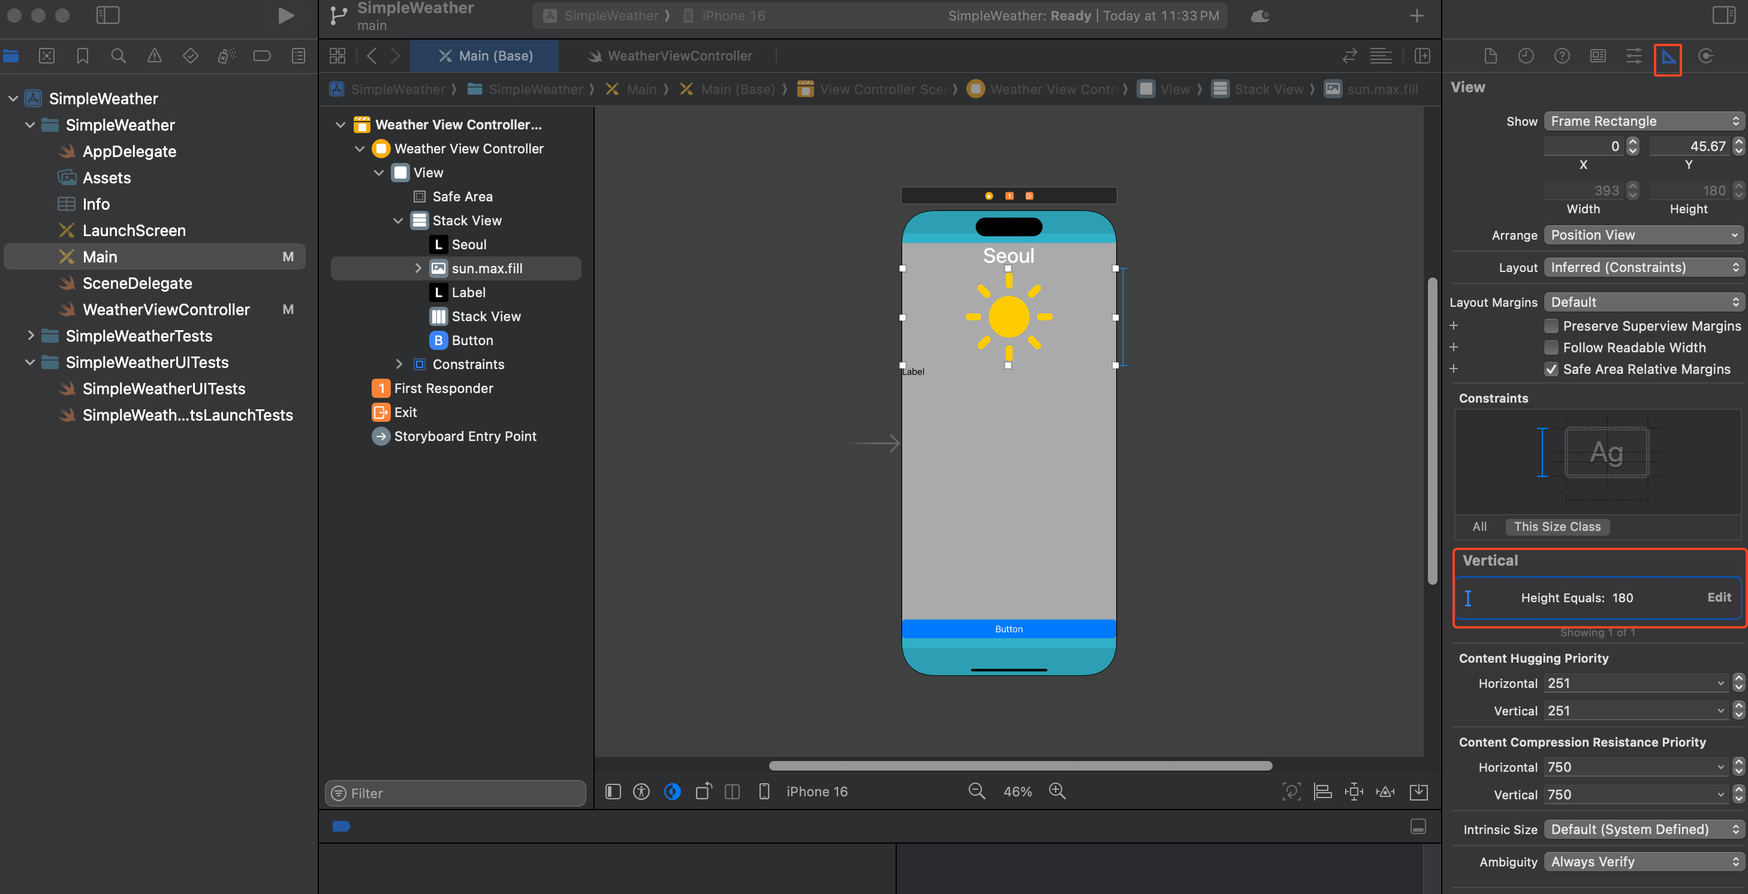
Task: Click the Embed In icon
Action: pos(1419,791)
